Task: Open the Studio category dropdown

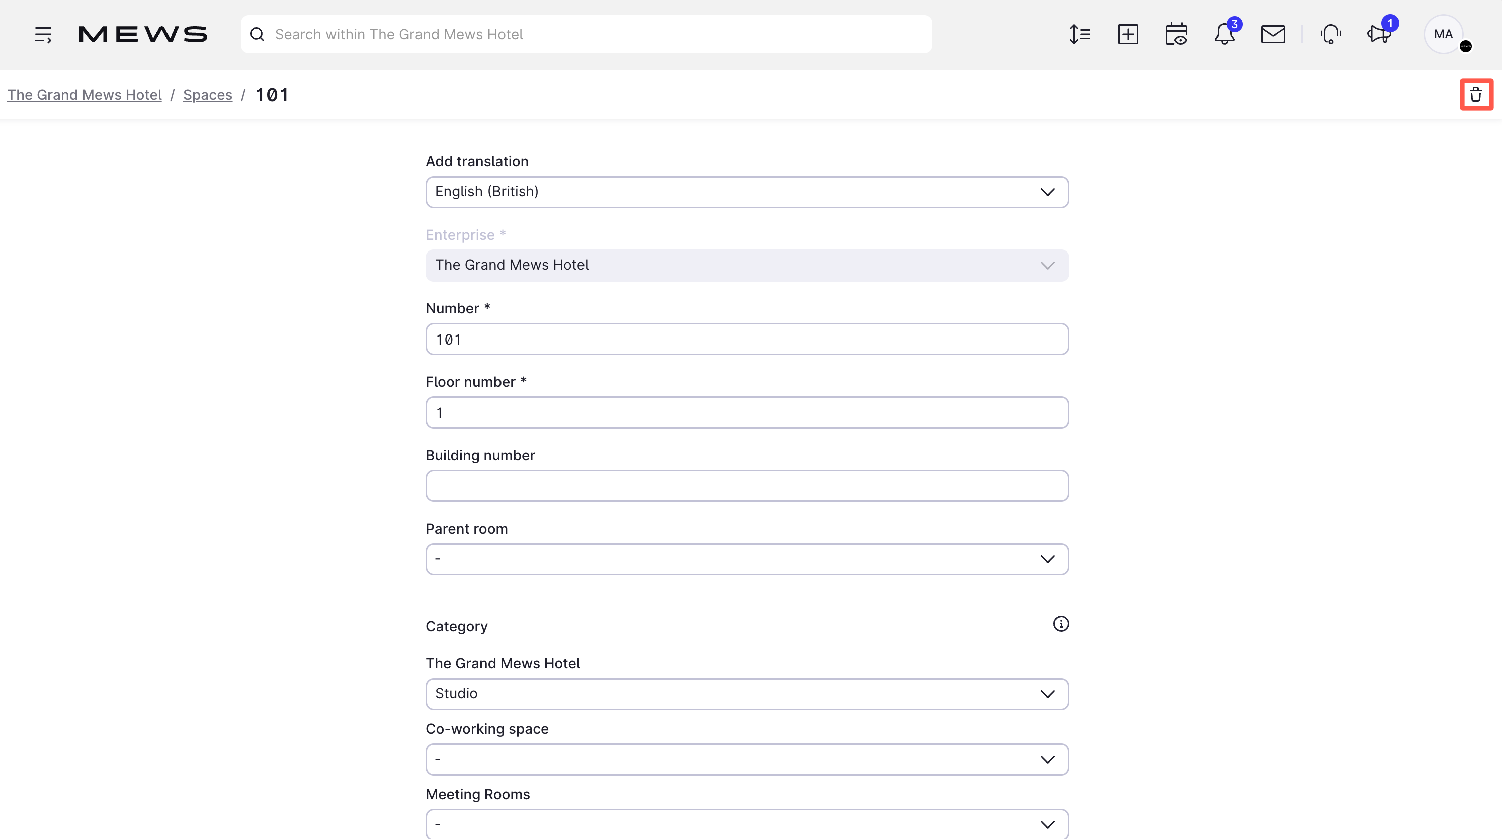Action: [747, 694]
